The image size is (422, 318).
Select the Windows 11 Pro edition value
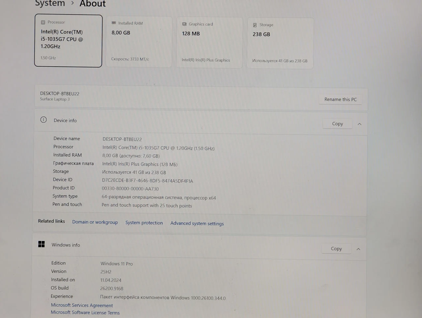point(117,264)
